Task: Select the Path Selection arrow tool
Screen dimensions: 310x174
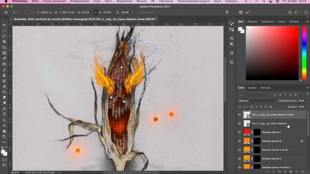Action: point(4,120)
